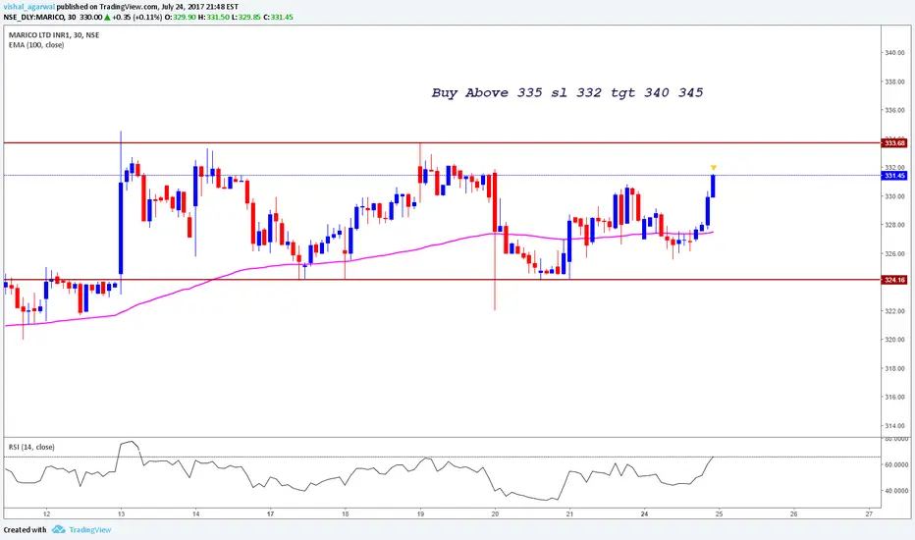Click the 326.00 price axis label
This screenshot has width=915, height=540.
894,254
